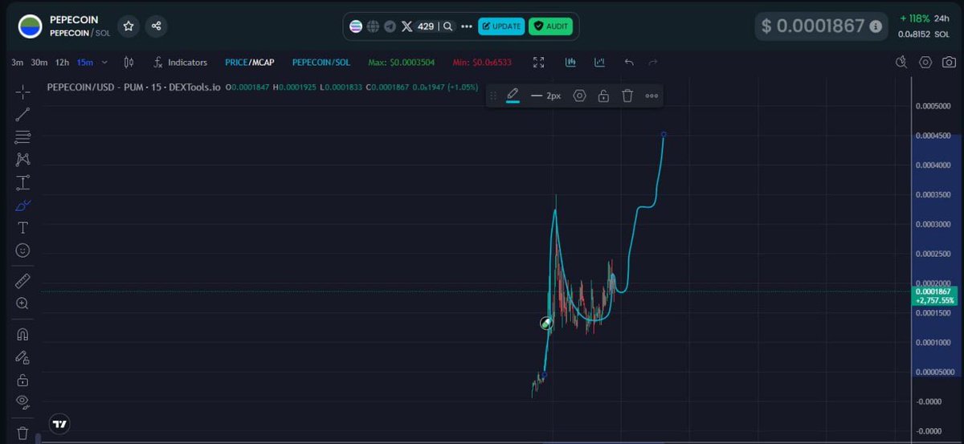Viewport: 964px width, 444px height.
Task: Click the search icon beside 429
Action: pos(447,26)
